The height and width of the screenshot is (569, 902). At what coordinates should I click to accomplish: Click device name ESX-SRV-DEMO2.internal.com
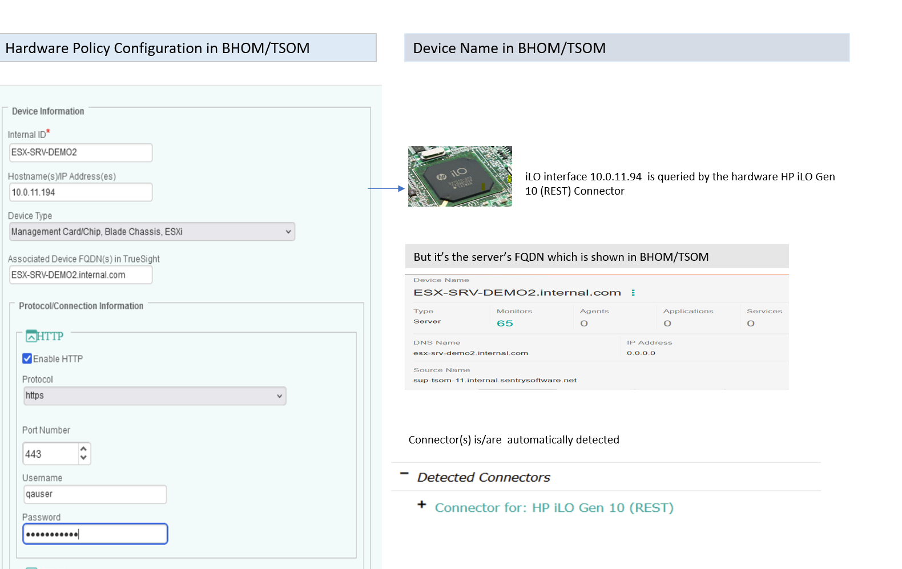tap(517, 293)
